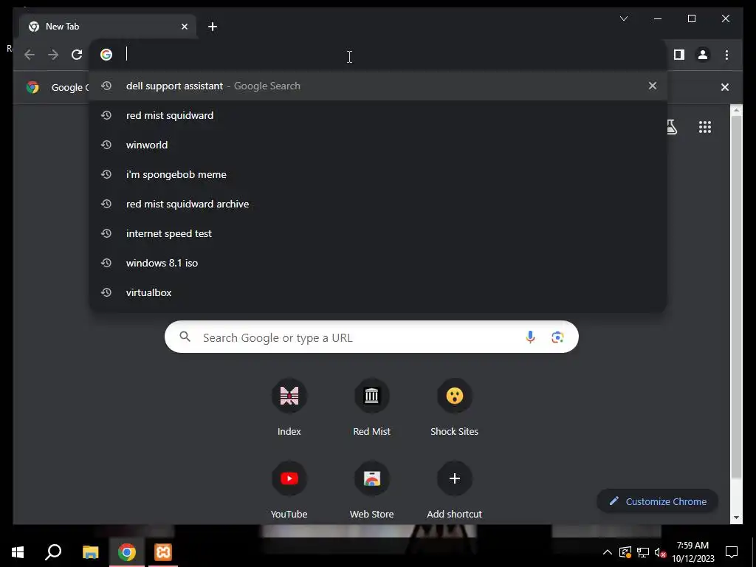The image size is (756, 567).
Task: Click the muted volume tray icon
Action: pos(661,552)
